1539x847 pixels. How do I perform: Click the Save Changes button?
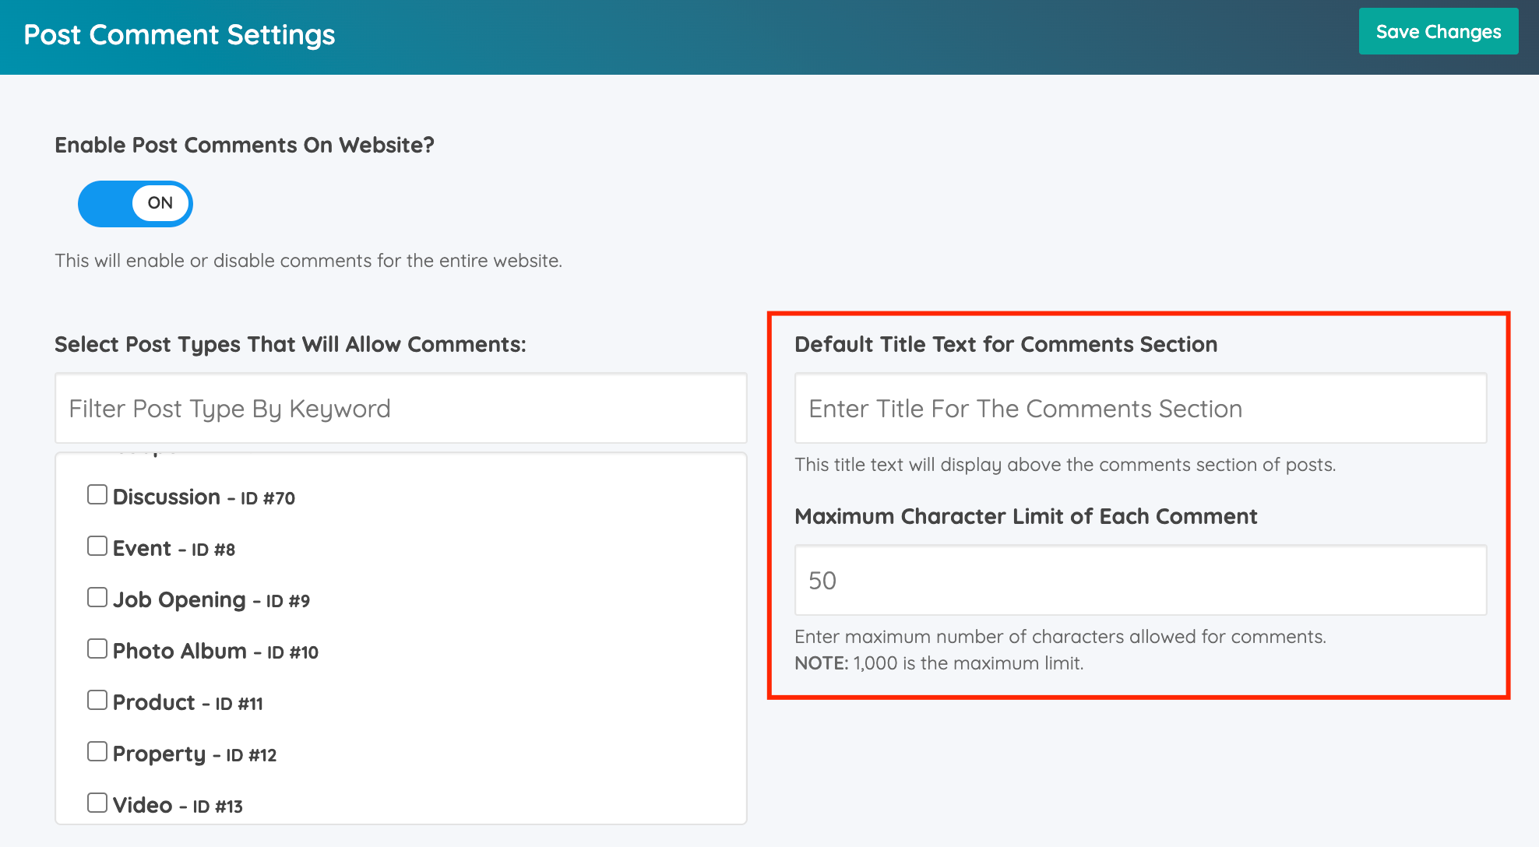[1438, 32]
